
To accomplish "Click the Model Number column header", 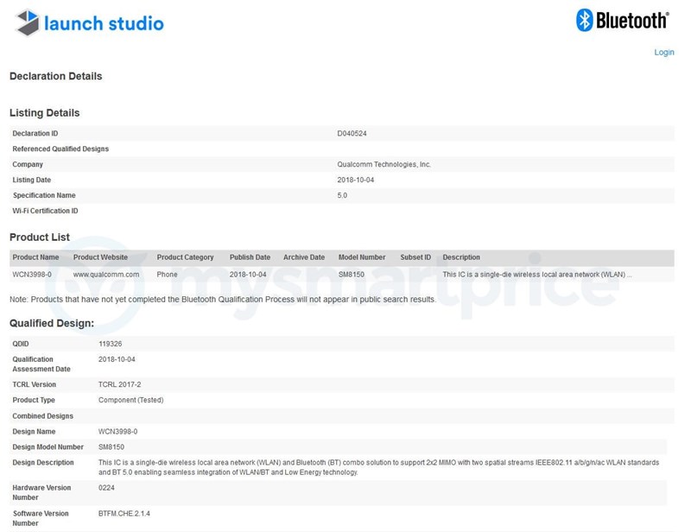I will (x=362, y=257).
